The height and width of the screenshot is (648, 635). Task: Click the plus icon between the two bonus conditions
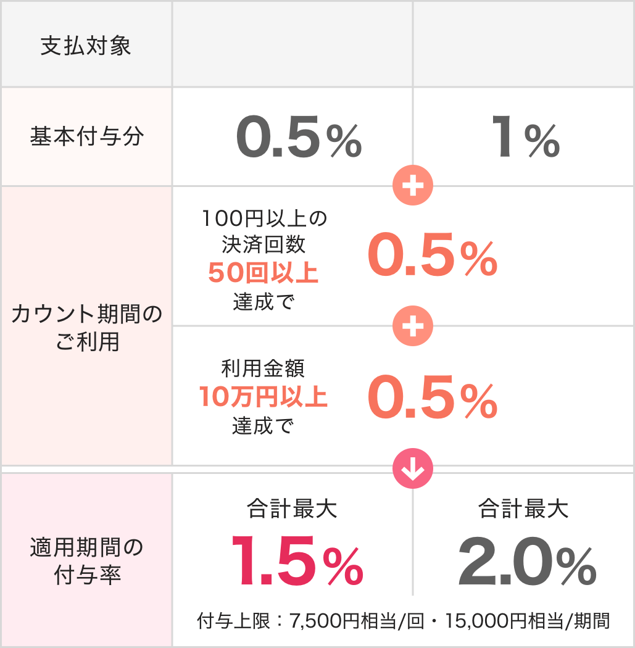[413, 326]
